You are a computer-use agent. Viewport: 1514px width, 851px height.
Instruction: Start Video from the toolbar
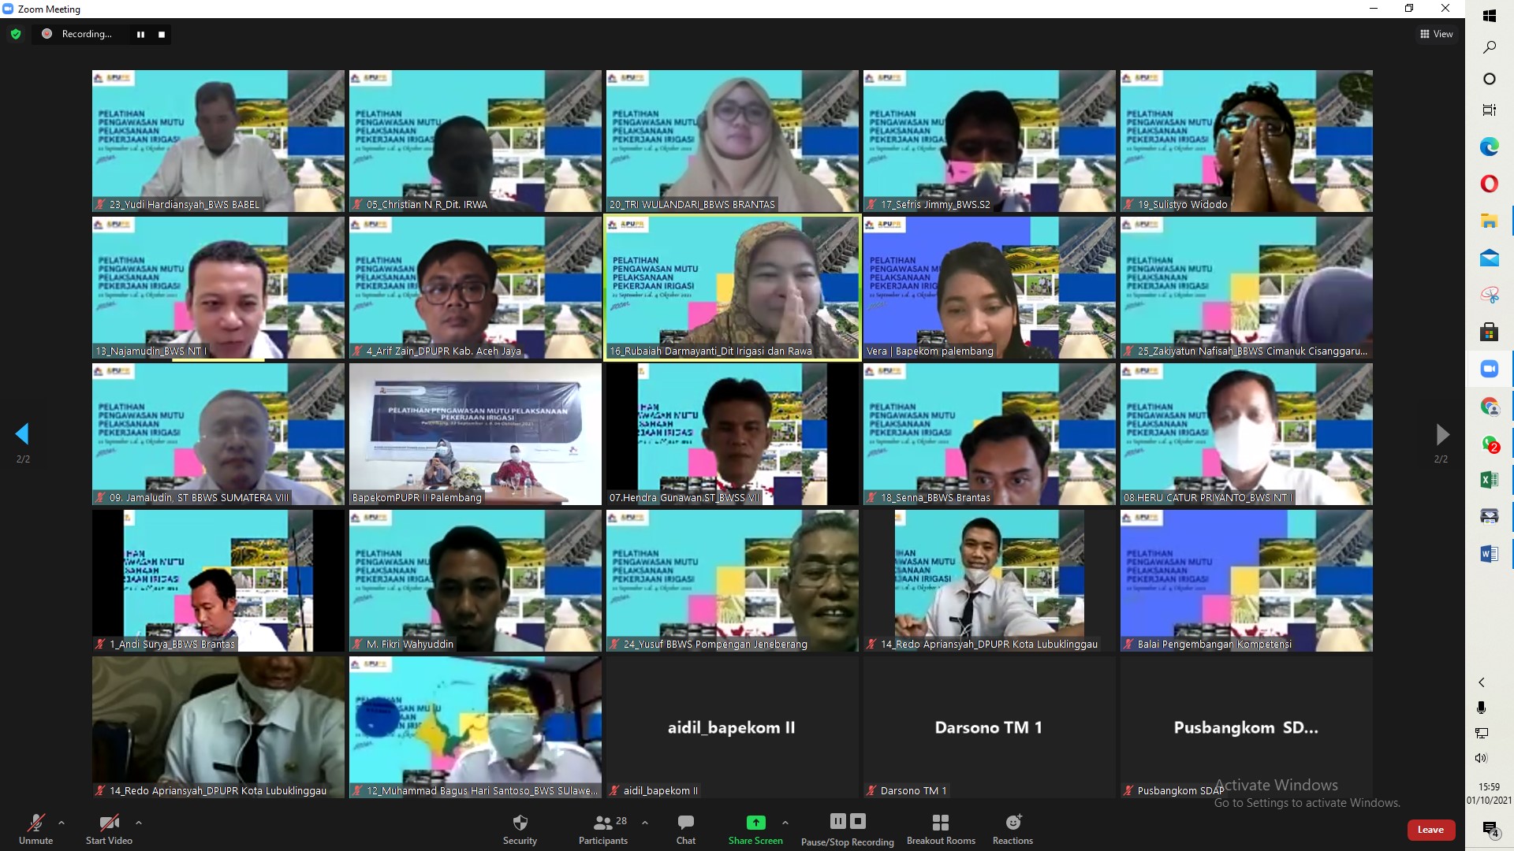coord(109,829)
